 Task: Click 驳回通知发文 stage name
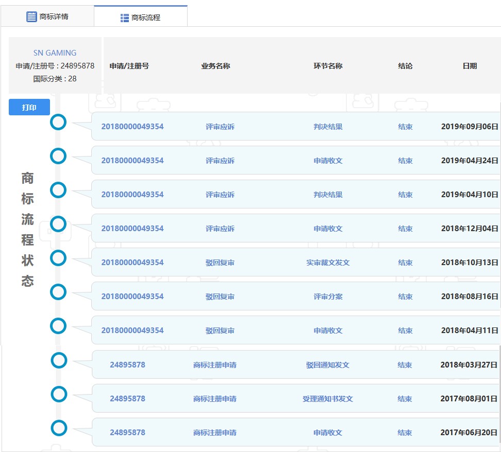click(327, 365)
